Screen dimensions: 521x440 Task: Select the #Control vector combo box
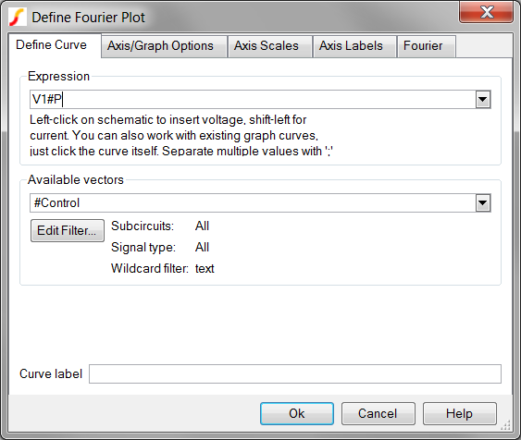(x=260, y=203)
